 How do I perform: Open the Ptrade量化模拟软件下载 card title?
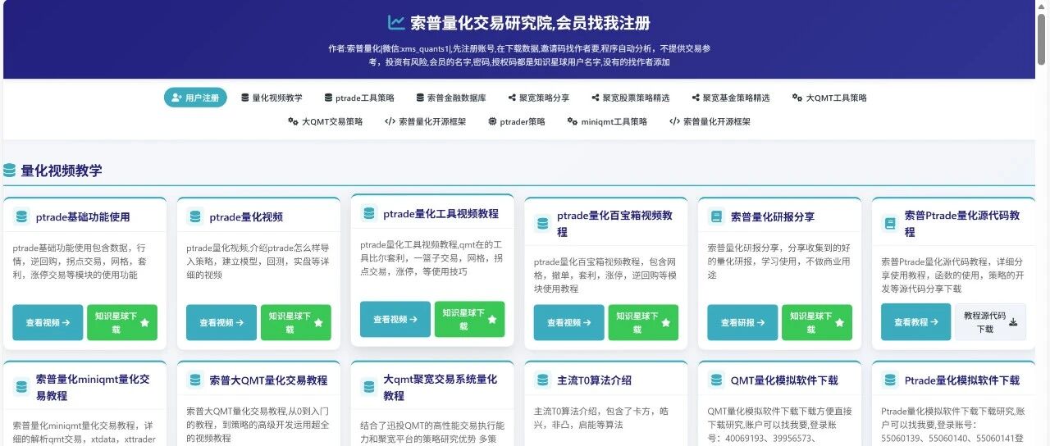pyautogui.click(x=962, y=380)
